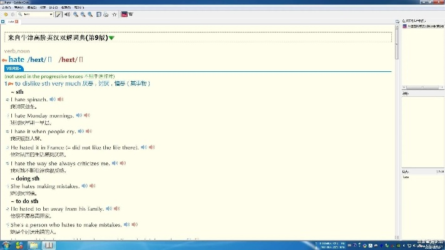Toggle the scan popup wand button
Viewport: 445px width, 250px height.
(58, 14)
